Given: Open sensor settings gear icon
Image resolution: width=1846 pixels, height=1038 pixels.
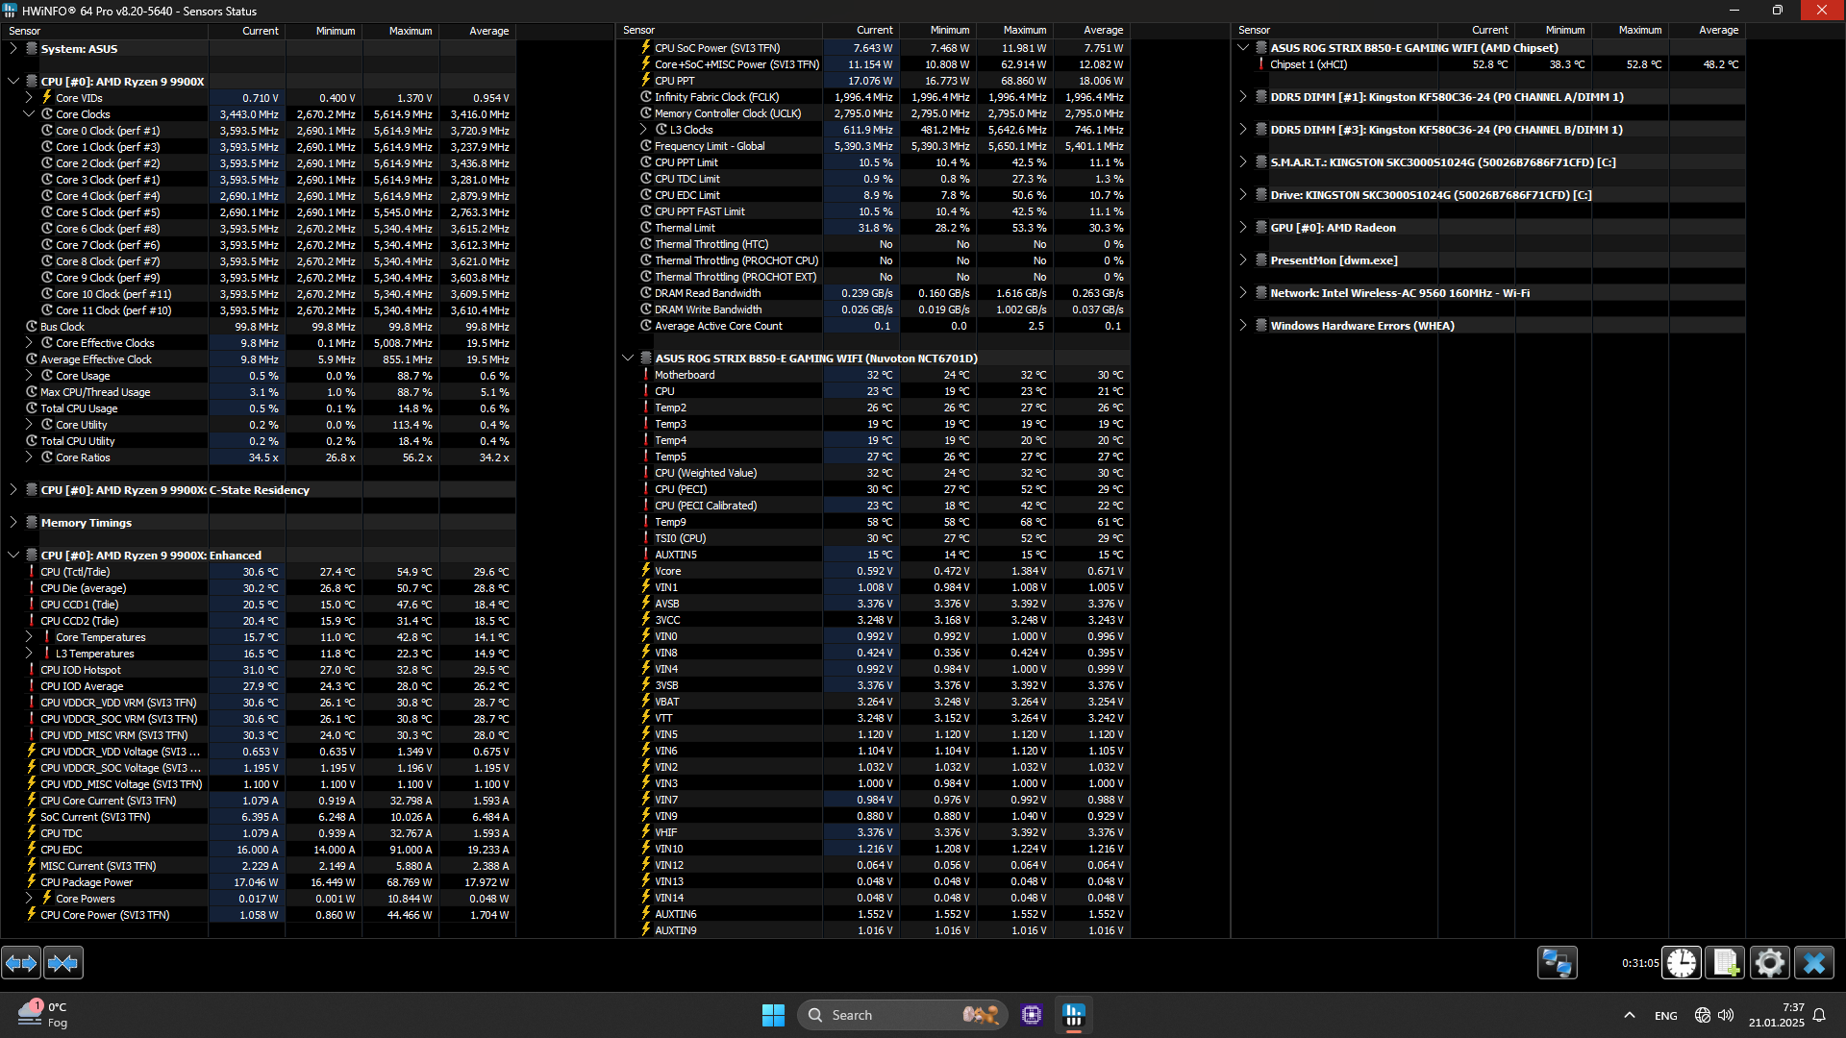Looking at the screenshot, I should (x=1769, y=962).
